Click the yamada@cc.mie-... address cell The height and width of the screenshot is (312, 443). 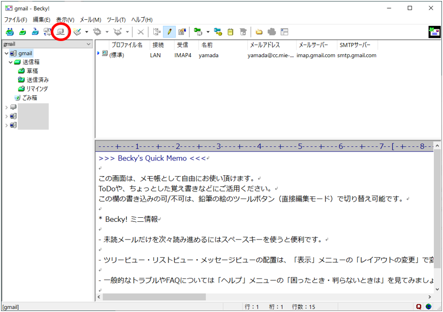click(x=270, y=55)
